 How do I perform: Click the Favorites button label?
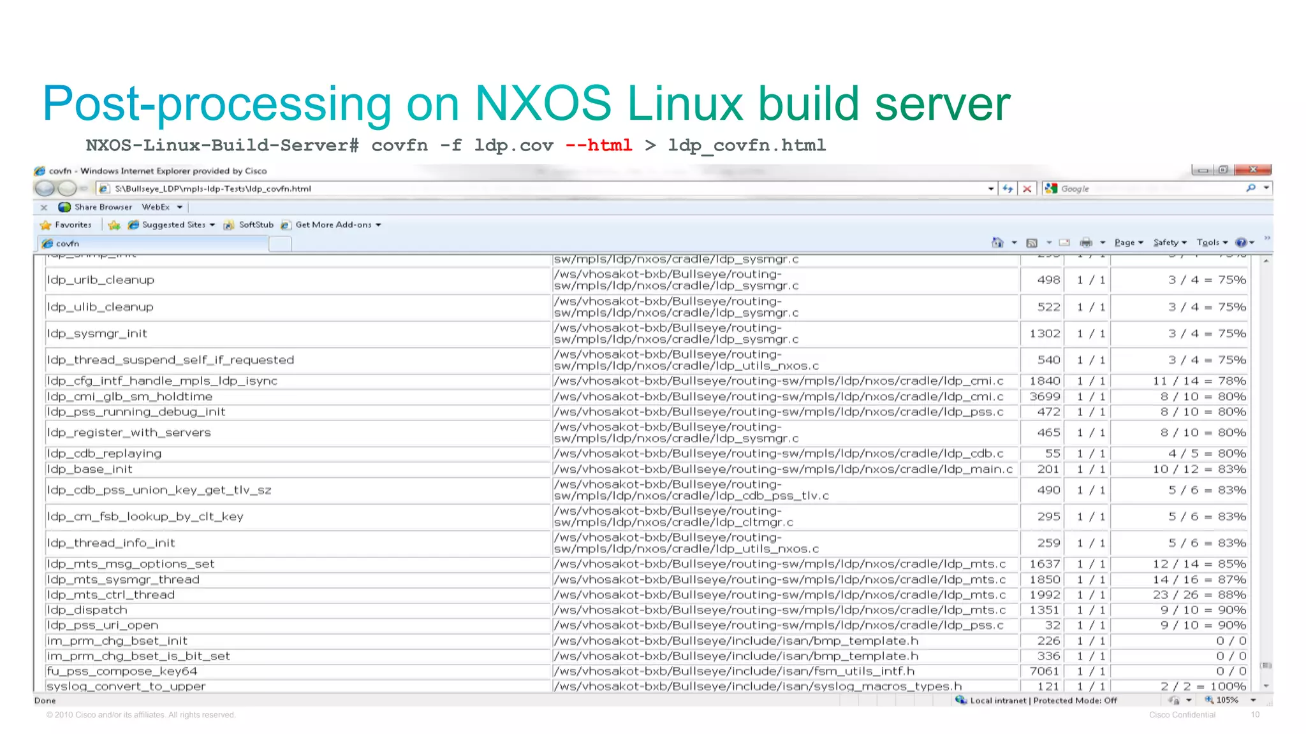pyautogui.click(x=73, y=225)
